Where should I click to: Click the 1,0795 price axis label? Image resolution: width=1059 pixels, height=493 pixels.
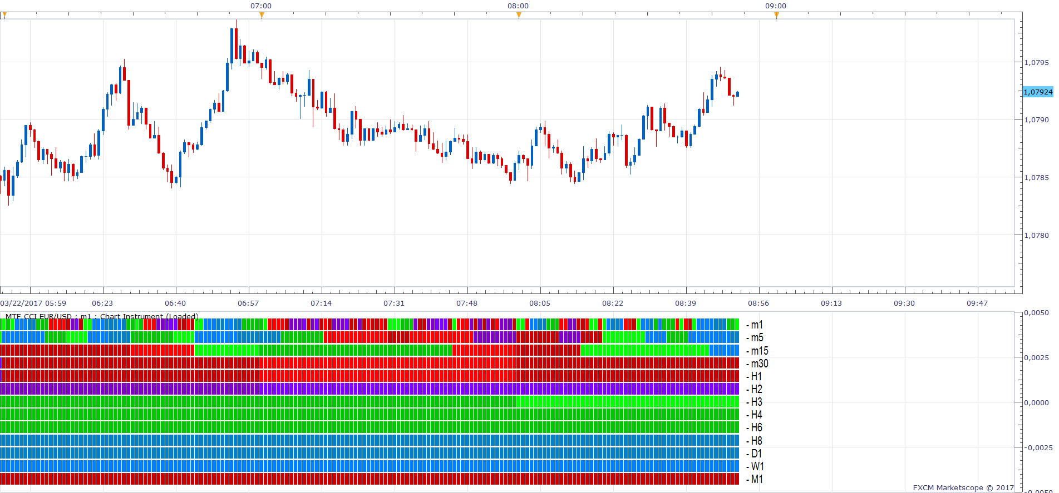1036,62
